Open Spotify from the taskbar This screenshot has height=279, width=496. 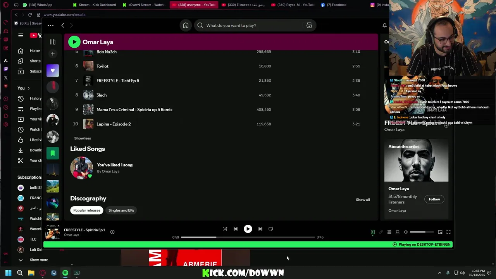[65, 273]
